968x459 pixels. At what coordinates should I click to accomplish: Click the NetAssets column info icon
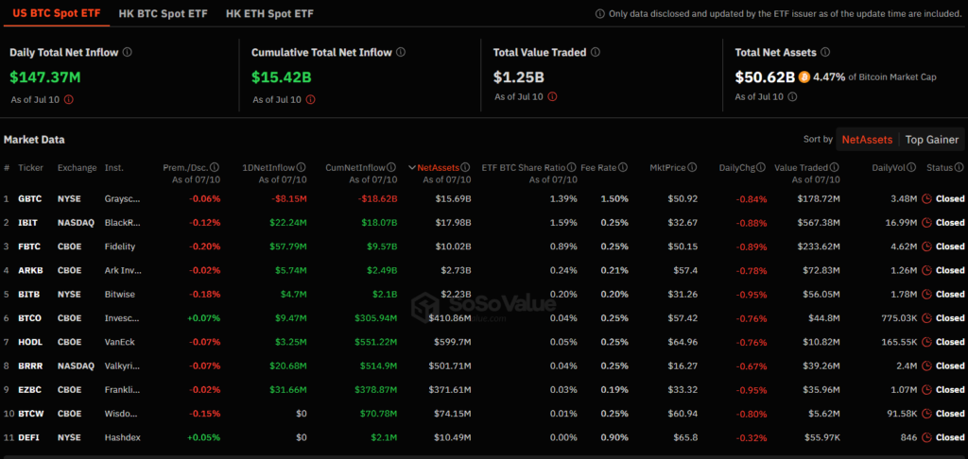pyautogui.click(x=465, y=167)
